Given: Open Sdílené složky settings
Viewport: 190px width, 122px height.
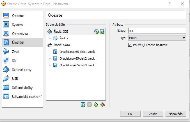Looking at the screenshot, I should click(x=22, y=87).
